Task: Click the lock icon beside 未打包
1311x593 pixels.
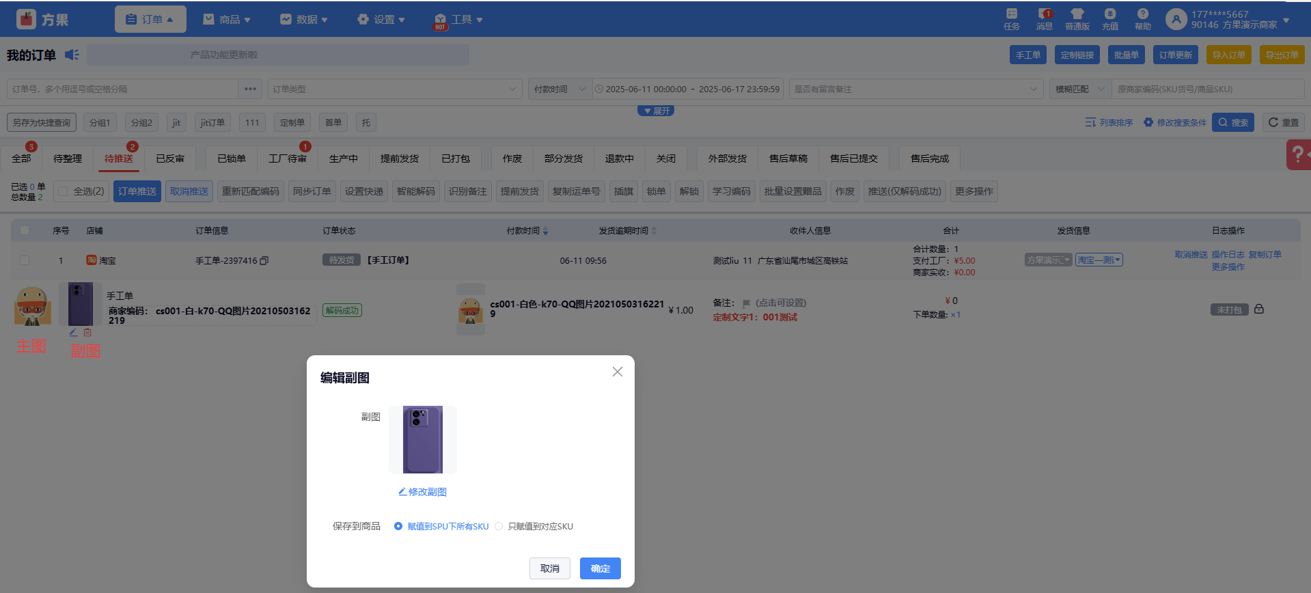Action: pyautogui.click(x=1259, y=309)
